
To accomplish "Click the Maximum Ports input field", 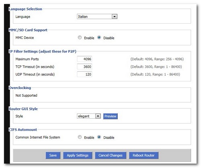I will coord(84,59).
